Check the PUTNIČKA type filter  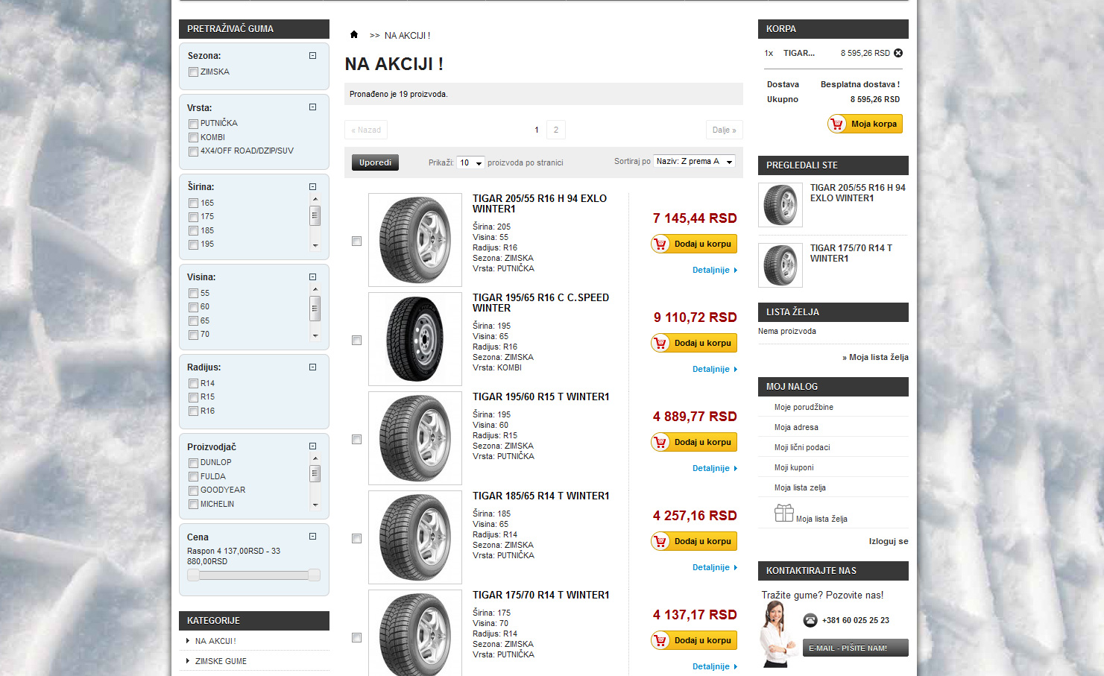tap(194, 124)
